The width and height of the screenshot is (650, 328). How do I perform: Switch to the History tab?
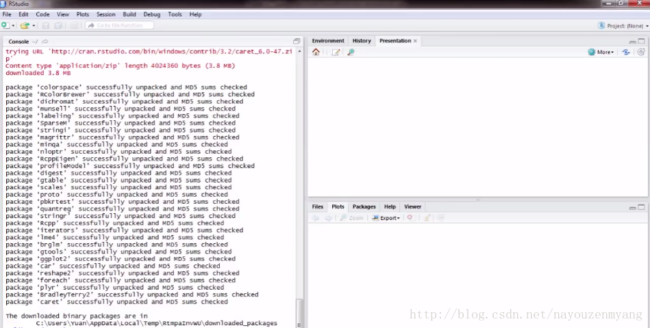(x=362, y=40)
